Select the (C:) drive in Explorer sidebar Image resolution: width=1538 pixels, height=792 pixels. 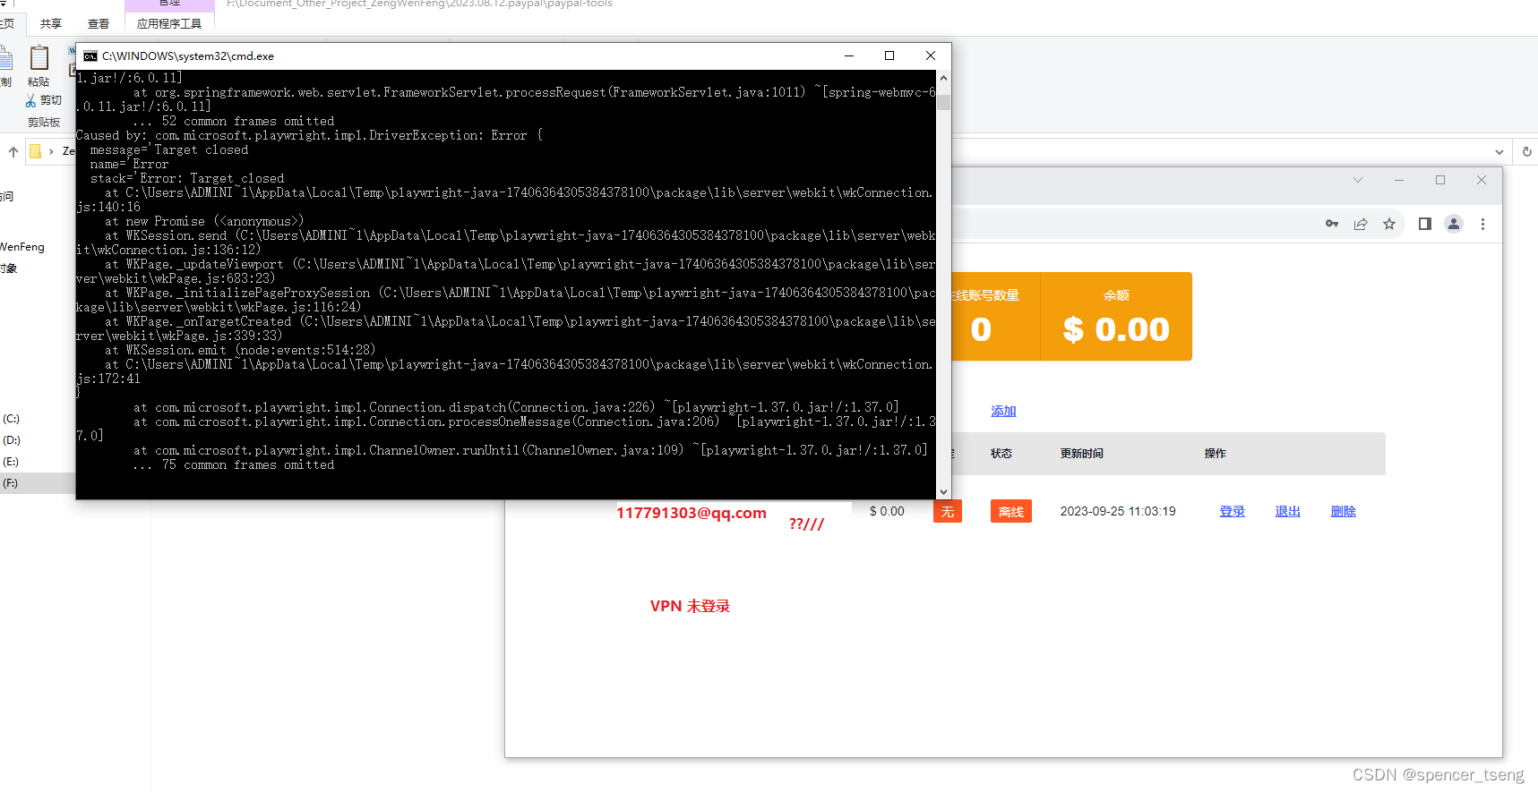[11, 419]
